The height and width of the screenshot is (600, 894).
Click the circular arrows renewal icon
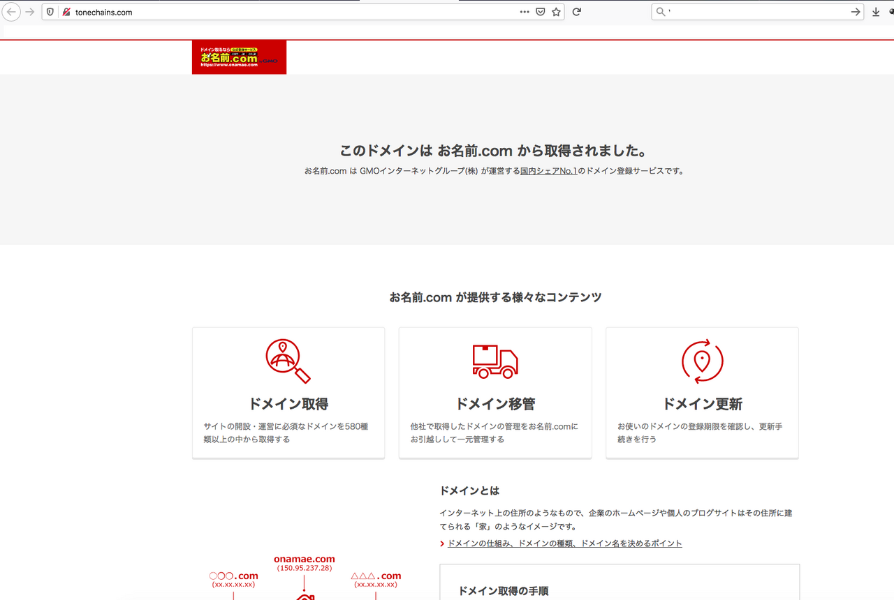[702, 361]
